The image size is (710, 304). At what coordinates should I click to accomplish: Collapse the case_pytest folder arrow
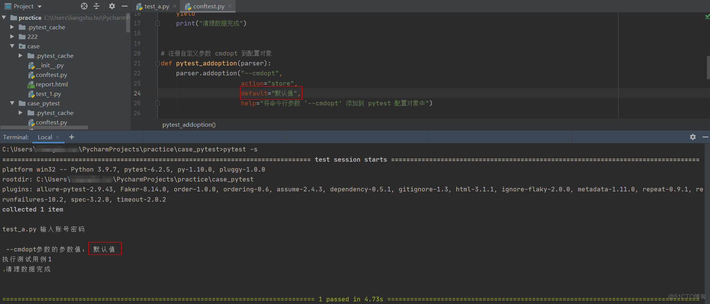pyautogui.click(x=12, y=103)
